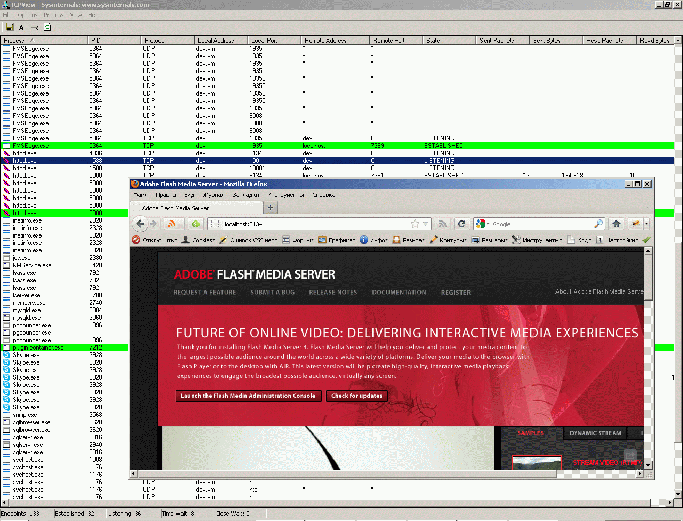
Task: Click the Firefox page vertical scrollbar thumb
Action: coord(648,278)
